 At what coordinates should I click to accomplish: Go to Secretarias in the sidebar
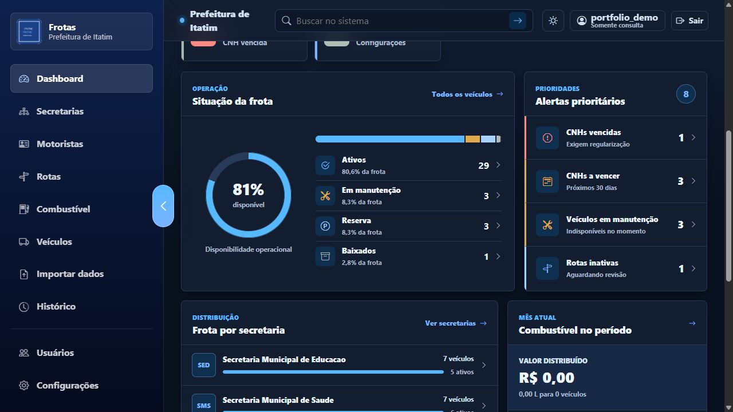[81, 111]
